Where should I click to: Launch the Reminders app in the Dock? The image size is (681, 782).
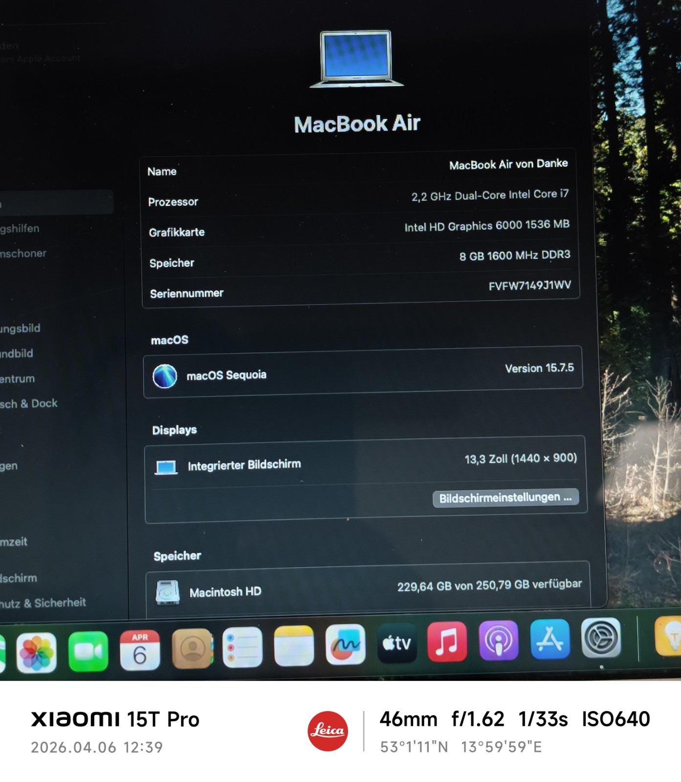(242, 647)
